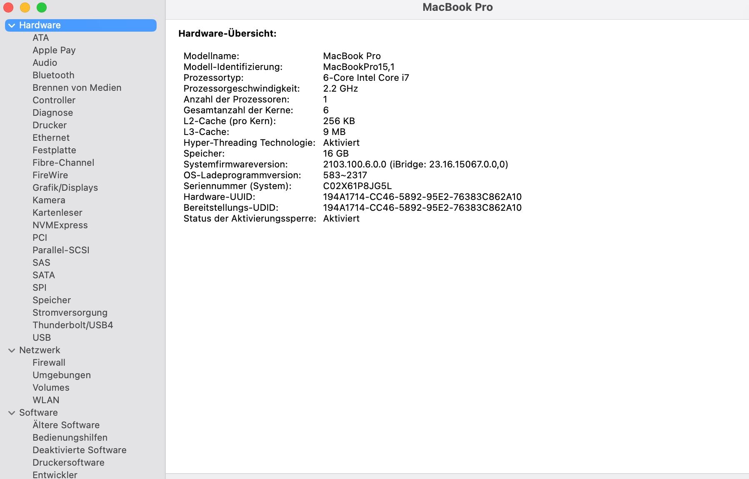Select Thunderbolt/USB4 entry
This screenshot has width=749, height=479.
pyautogui.click(x=73, y=325)
